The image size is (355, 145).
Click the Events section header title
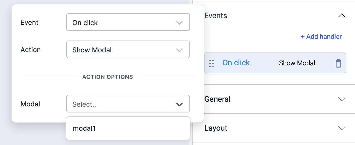(216, 16)
